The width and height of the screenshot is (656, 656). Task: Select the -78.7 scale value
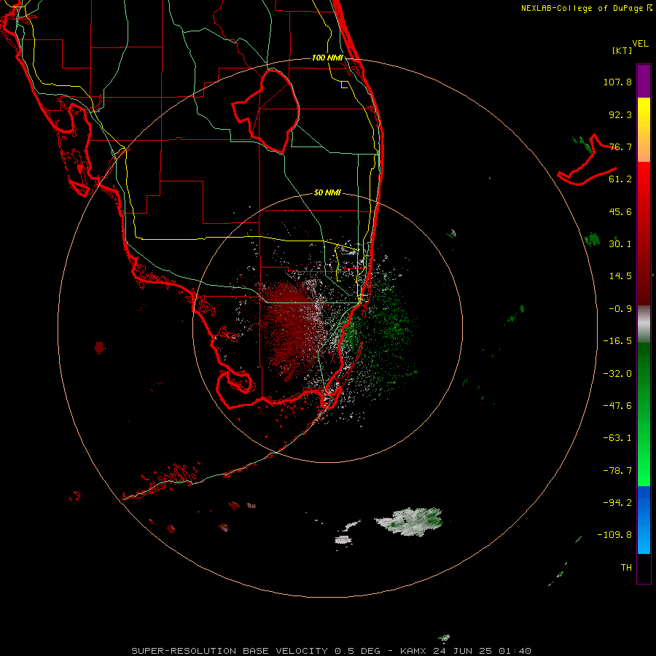(617, 471)
